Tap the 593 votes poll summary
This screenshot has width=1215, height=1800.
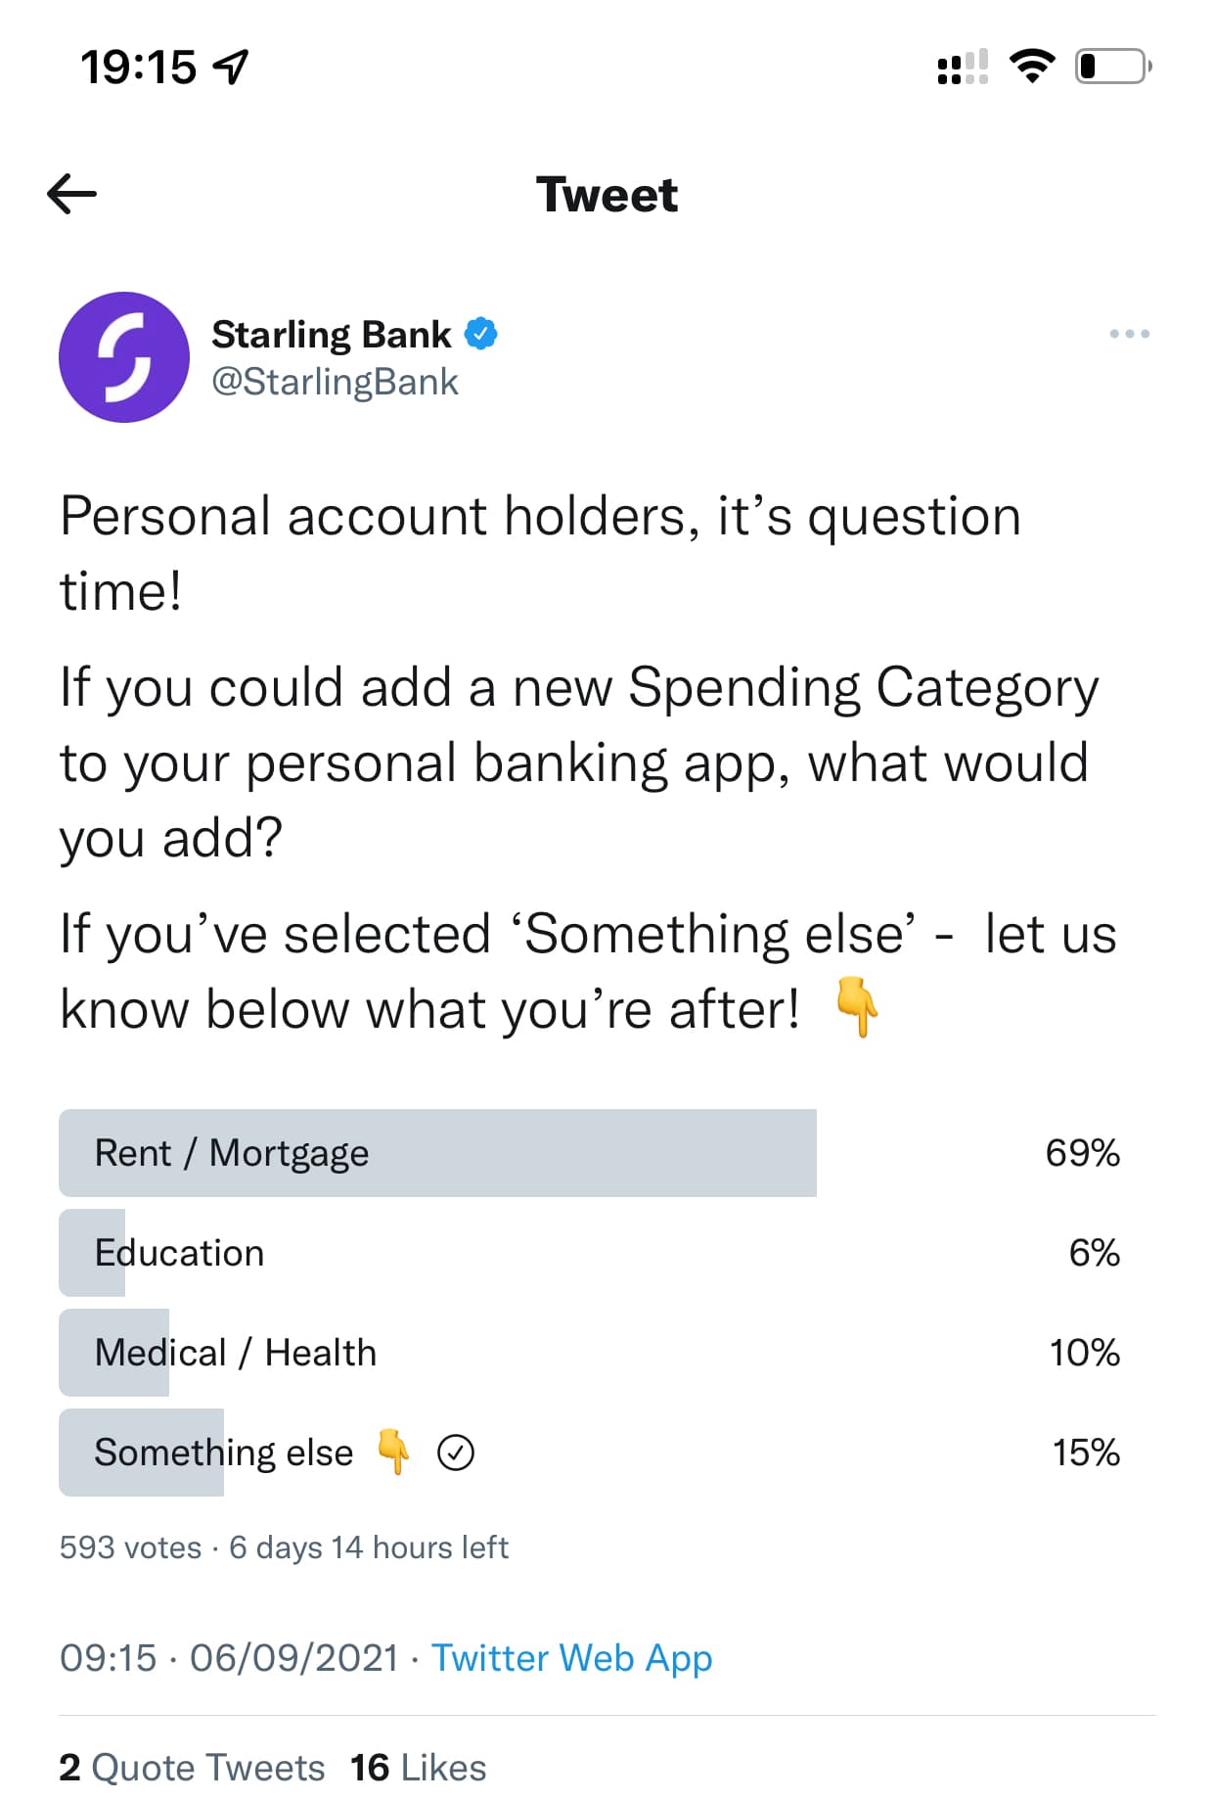130,1547
